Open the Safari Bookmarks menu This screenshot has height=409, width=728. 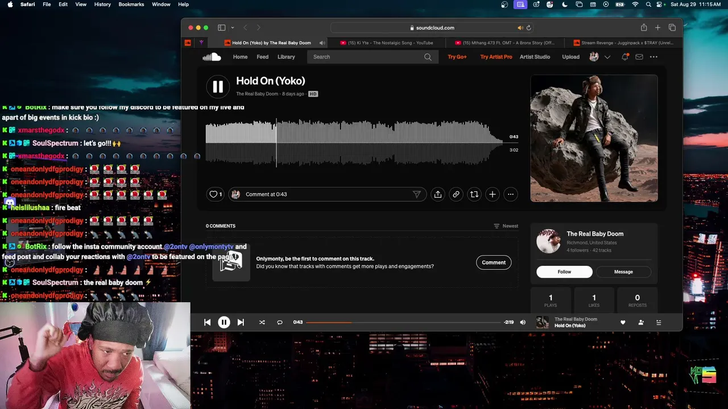131,5
